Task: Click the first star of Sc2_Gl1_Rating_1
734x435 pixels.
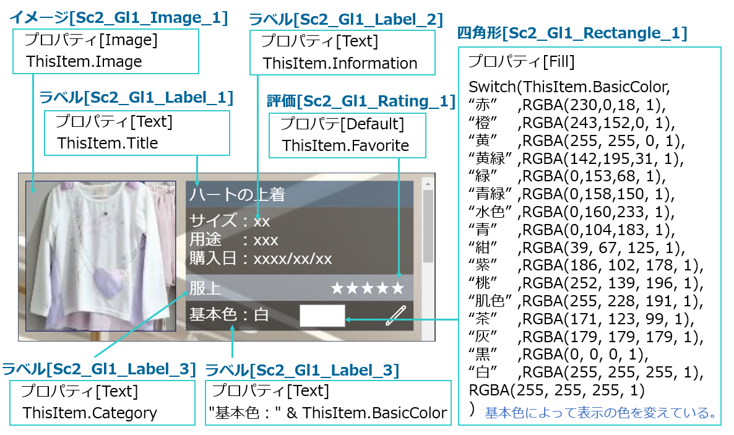Action: (x=337, y=288)
